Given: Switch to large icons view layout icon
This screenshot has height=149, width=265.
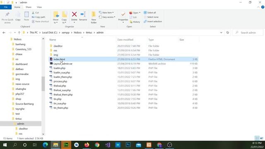Looking at the screenshot, I should (x=262, y=138).
